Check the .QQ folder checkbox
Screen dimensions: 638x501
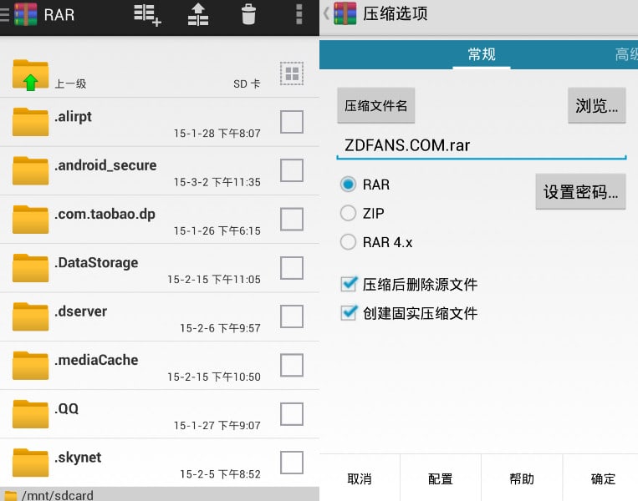[292, 414]
